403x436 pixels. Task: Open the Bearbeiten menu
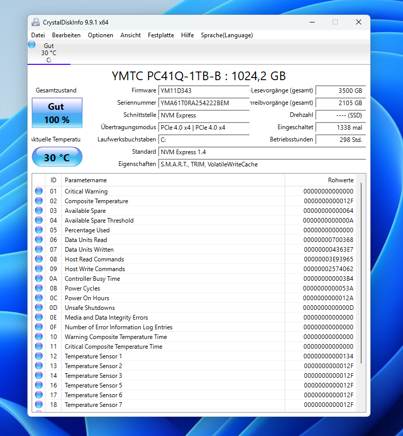click(66, 35)
